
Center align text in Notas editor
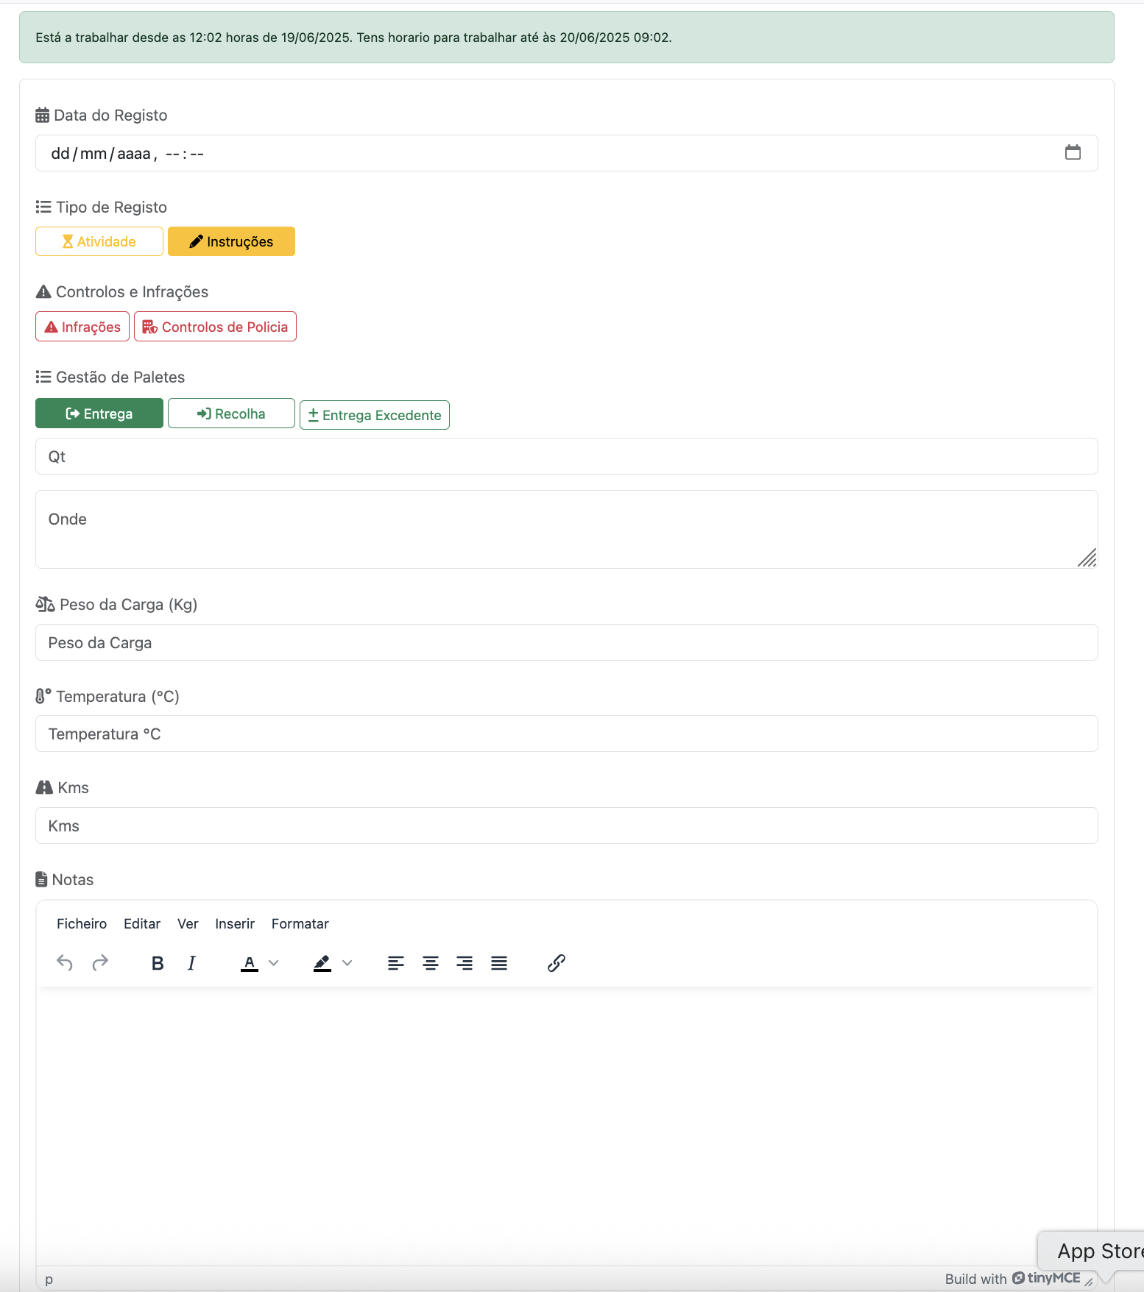click(431, 962)
